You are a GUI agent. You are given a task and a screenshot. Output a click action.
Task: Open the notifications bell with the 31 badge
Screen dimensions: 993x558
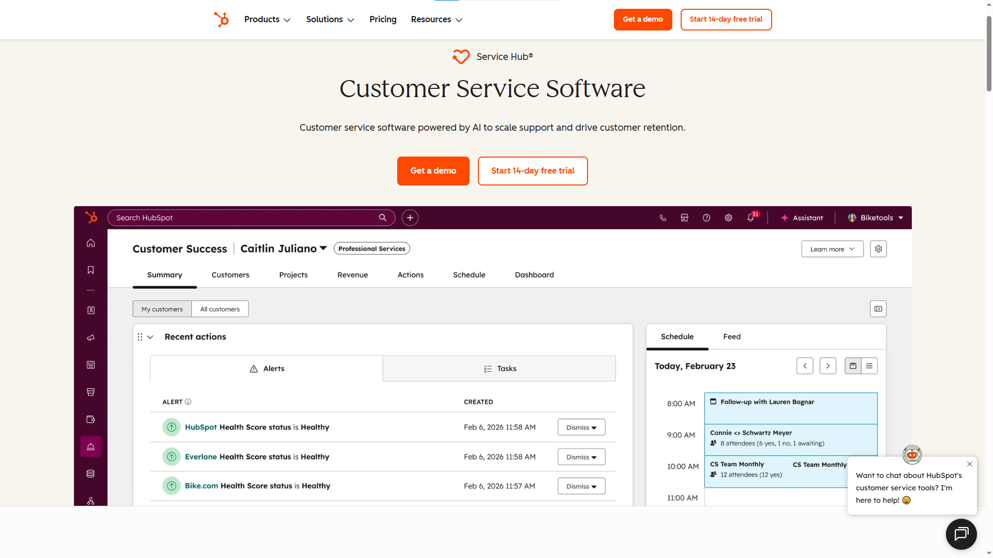point(751,217)
